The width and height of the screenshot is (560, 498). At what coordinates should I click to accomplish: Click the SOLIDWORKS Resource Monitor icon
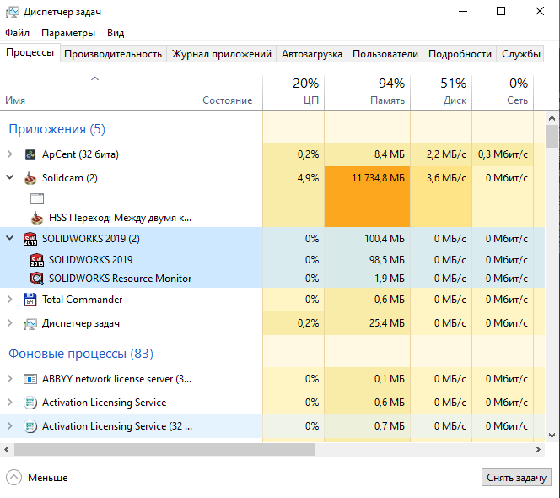tap(36, 278)
